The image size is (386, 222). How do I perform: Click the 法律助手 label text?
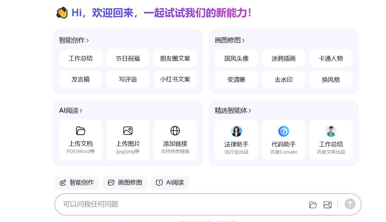[236, 144]
